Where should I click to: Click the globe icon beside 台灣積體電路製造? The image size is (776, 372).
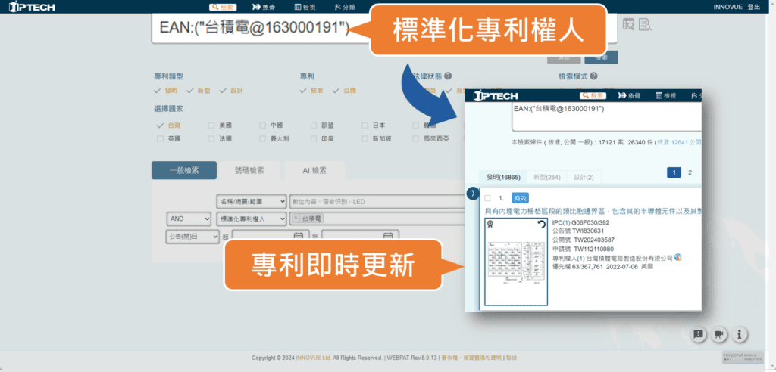677,258
